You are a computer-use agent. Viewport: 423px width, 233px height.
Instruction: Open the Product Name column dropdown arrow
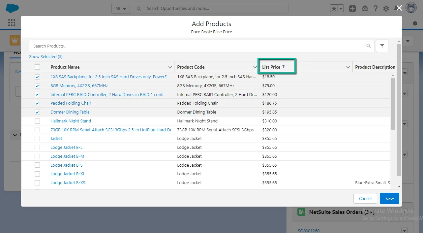pos(170,67)
